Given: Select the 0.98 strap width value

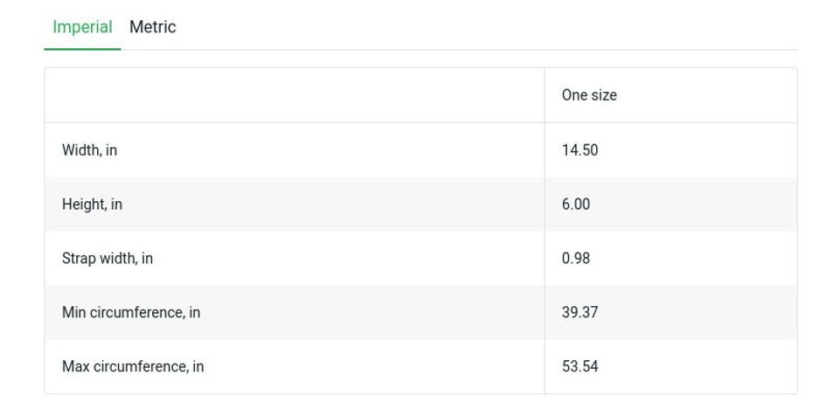Looking at the screenshot, I should pyautogui.click(x=576, y=259).
